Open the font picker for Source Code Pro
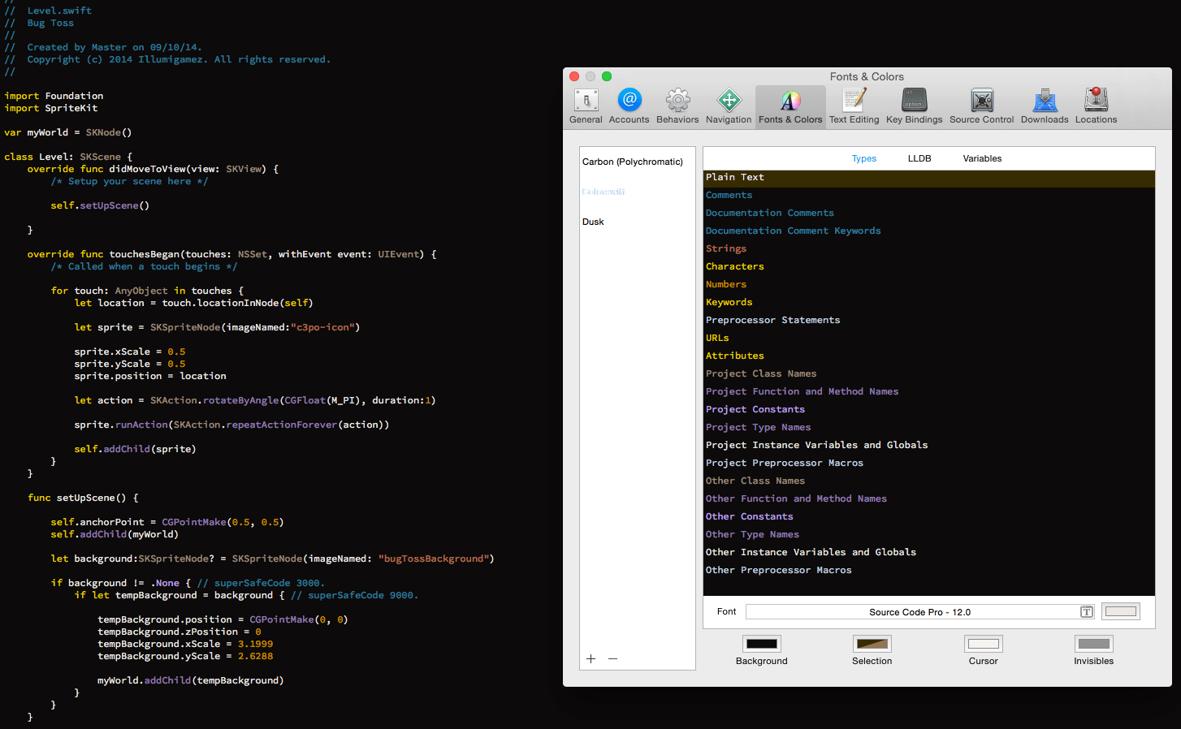Viewport: 1181px width, 729px height. point(1086,611)
